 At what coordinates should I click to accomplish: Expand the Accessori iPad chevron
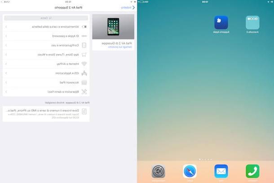pyautogui.click(x=6, y=82)
